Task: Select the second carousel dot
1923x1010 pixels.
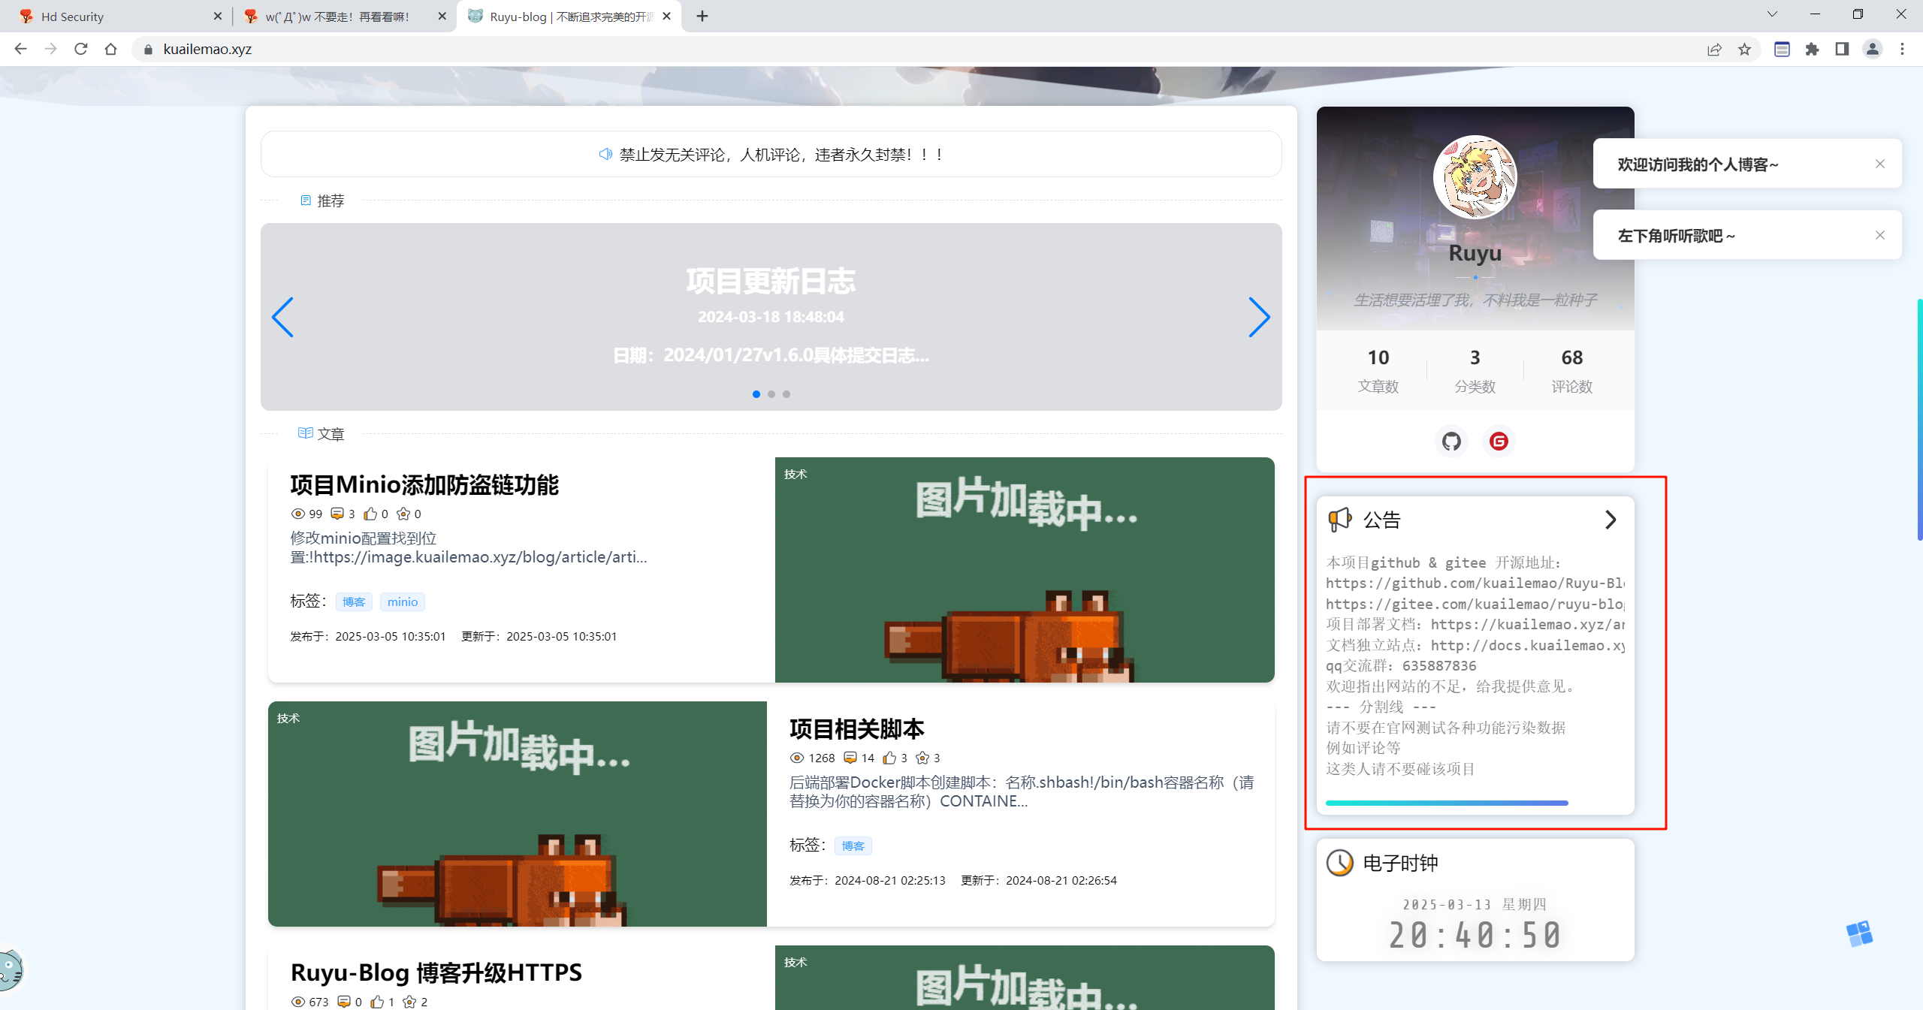Action: [x=771, y=394]
